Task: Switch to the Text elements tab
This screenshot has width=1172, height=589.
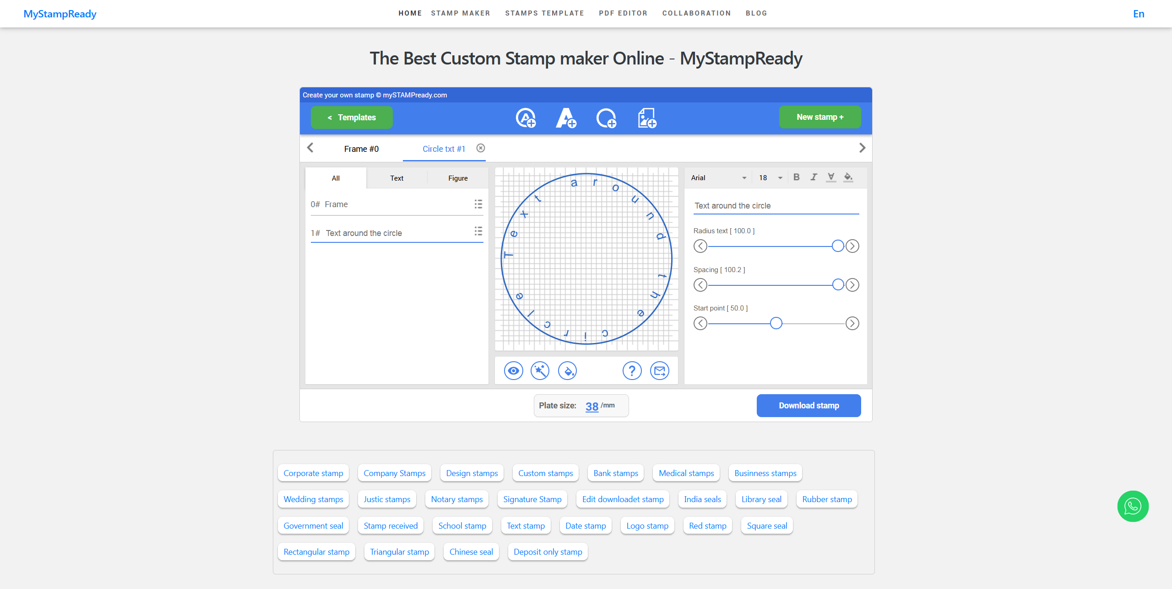Action: point(397,178)
